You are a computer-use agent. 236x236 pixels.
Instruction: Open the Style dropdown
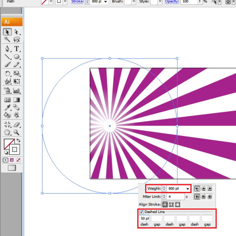tap(160, 2)
